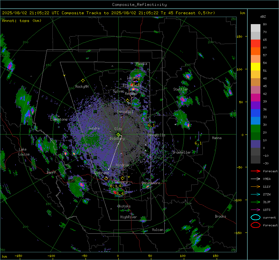Click the orange 57-60 dBZ color swatch

pos(255,51)
